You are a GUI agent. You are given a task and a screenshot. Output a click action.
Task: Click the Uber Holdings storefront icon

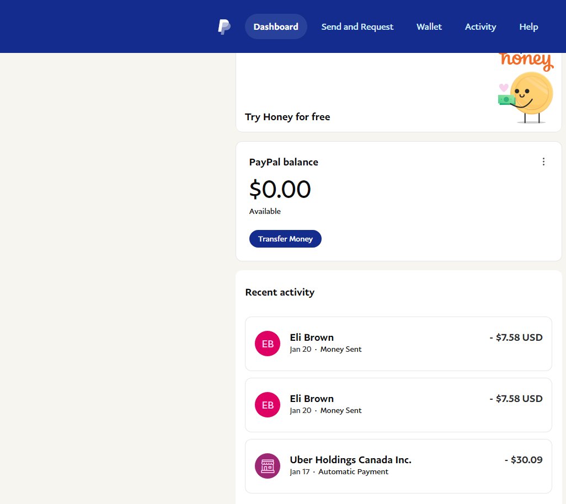(x=268, y=466)
